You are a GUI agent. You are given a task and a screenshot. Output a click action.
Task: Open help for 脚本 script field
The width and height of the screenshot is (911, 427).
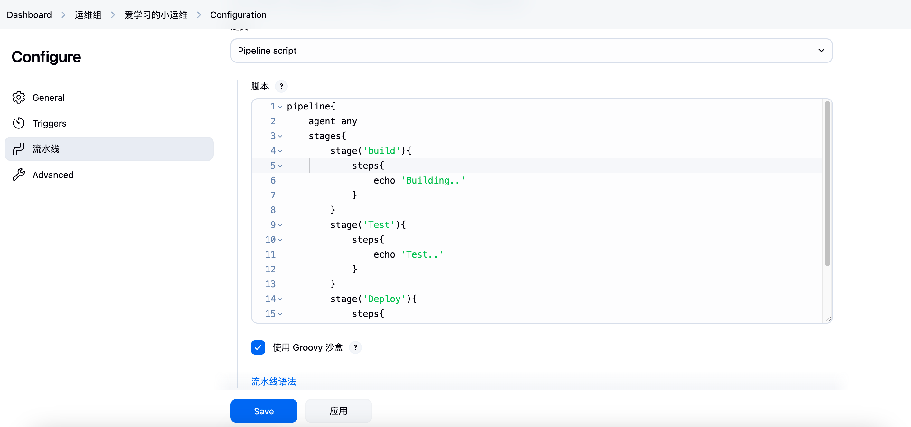[281, 86]
